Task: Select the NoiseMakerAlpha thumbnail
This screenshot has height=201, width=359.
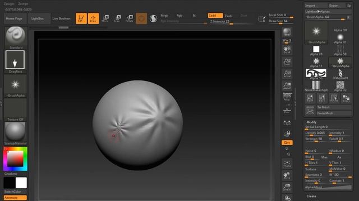Action: (x=316, y=86)
